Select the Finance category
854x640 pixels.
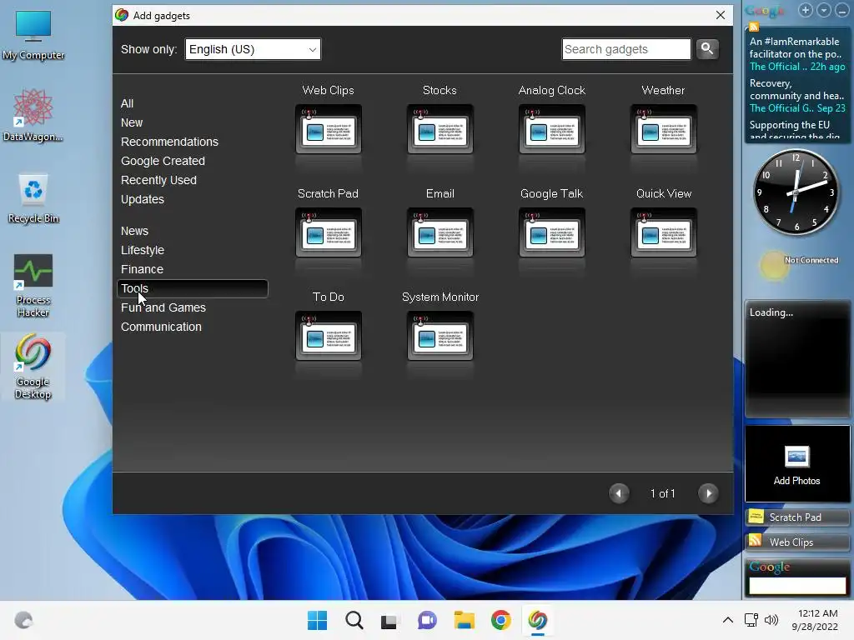(x=142, y=269)
